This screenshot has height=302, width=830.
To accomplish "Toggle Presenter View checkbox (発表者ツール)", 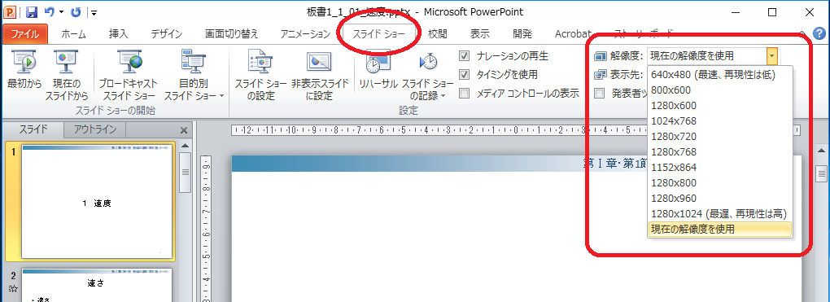I will pos(600,94).
